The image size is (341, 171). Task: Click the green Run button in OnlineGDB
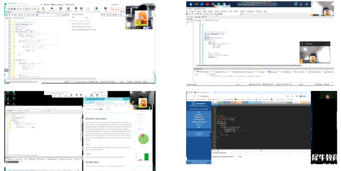coord(221,102)
